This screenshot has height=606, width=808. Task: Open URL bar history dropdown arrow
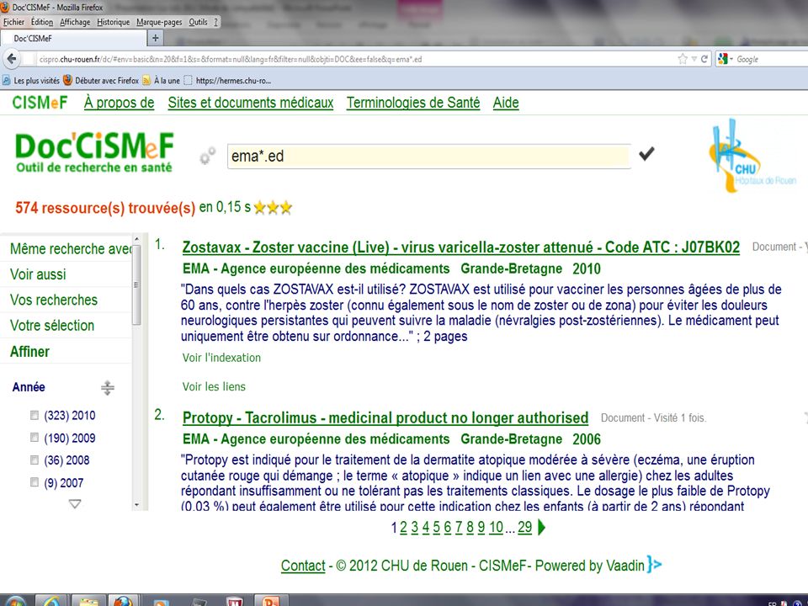coord(694,59)
